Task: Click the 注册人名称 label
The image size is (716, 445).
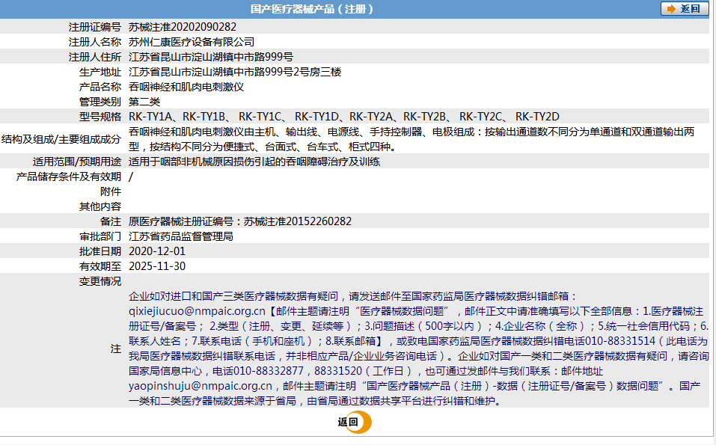Action: [x=95, y=42]
